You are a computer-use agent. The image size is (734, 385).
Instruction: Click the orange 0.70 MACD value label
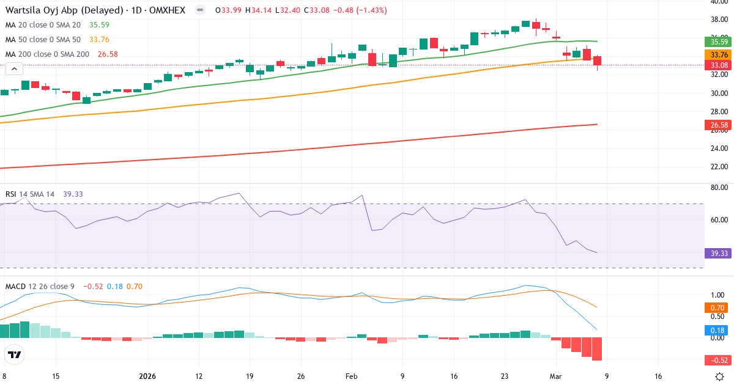(716, 309)
